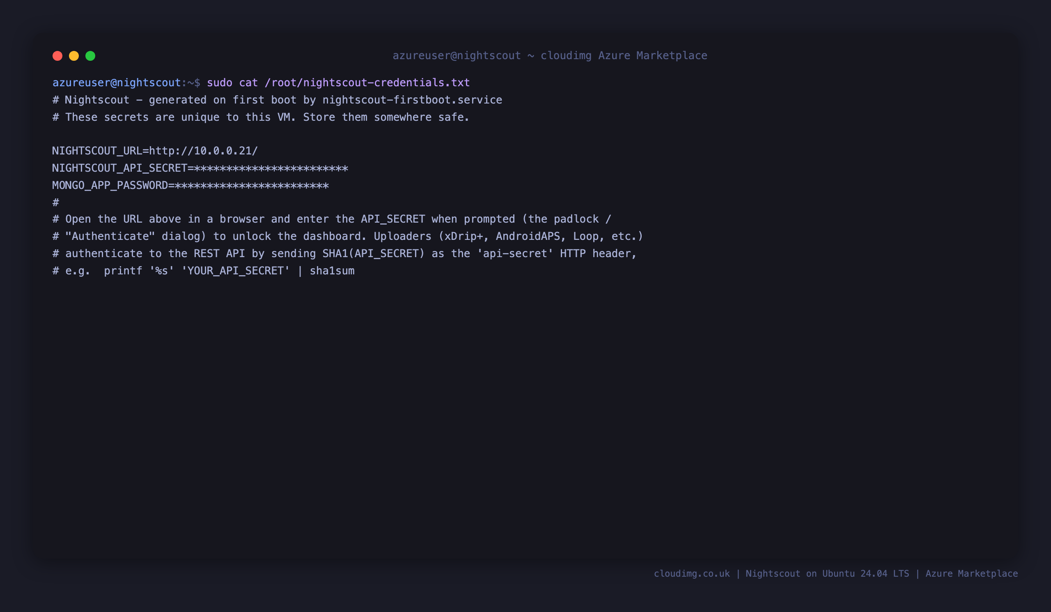Image resolution: width=1051 pixels, height=612 pixels.
Task: Click the line with '"Authenticate" dialog)'
Action: point(348,237)
